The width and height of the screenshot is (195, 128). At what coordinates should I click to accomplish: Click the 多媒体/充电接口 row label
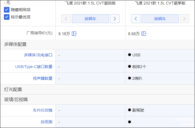tap(38, 55)
